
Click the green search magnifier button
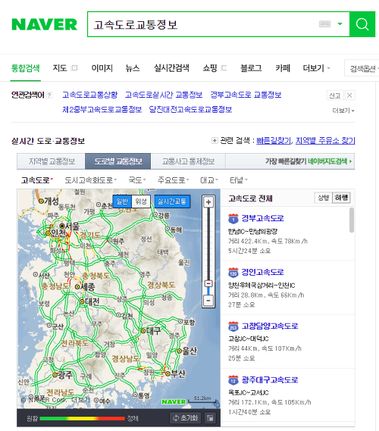click(x=362, y=24)
